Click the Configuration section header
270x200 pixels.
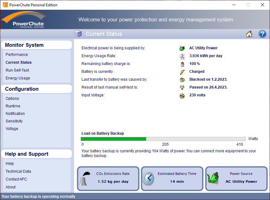[36, 89]
